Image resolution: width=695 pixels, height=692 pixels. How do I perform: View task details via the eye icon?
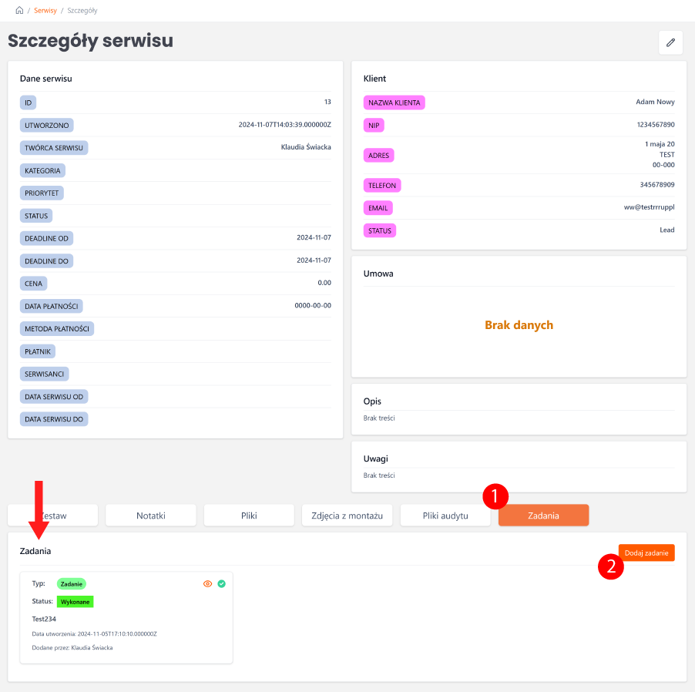coord(207,584)
